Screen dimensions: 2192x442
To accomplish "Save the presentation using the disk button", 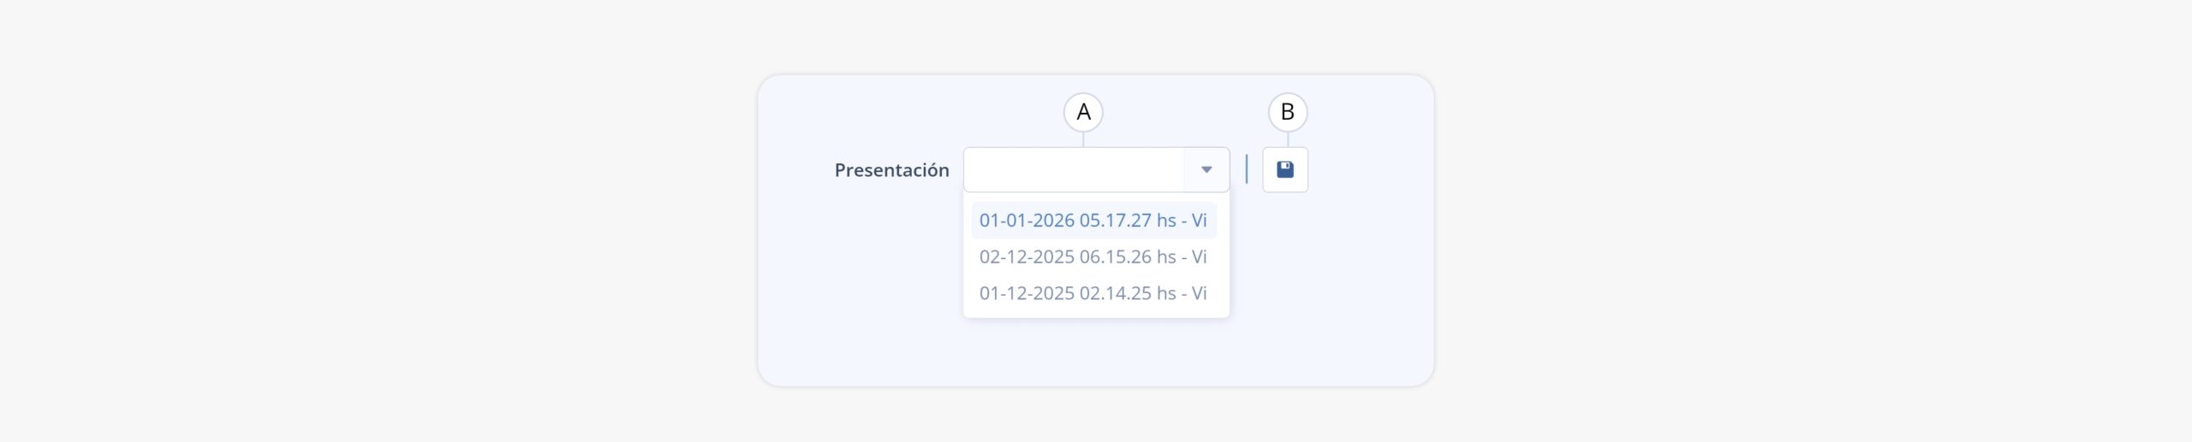I will point(1284,169).
